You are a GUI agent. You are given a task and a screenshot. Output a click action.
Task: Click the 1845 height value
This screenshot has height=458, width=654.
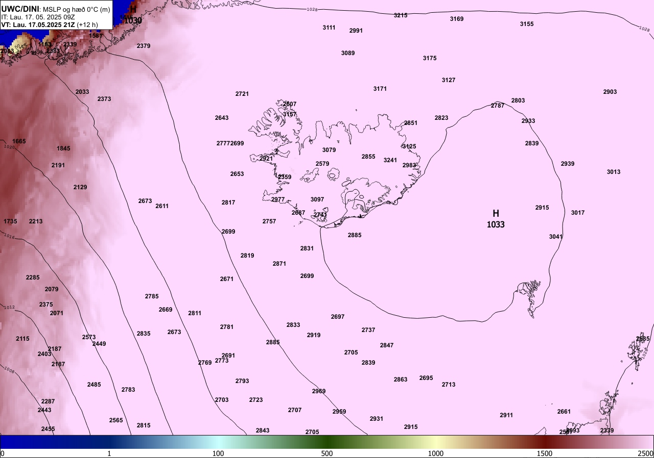tap(63, 148)
